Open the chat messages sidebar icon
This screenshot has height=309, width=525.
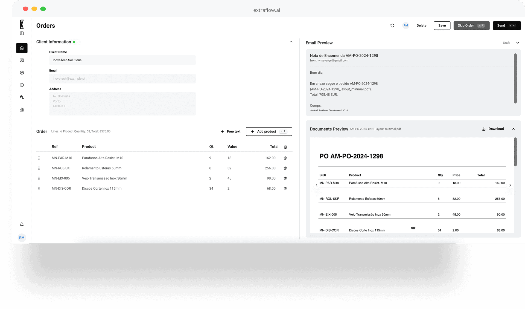[x=22, y=60]
